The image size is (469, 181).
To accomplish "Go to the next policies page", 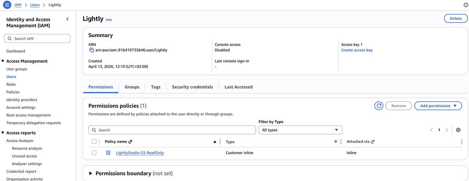I will tap(447, 130).
